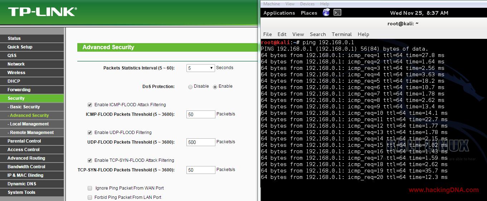The image size is (487, 201).
Task: Check Ignore Ping Packet From WAN Port
Action: pos(90,188)
